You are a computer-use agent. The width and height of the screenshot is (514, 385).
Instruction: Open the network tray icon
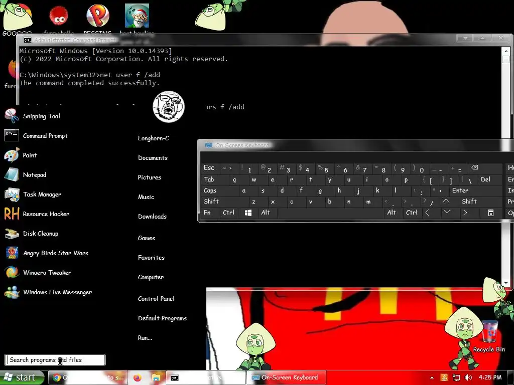click(x=456, y=377)
